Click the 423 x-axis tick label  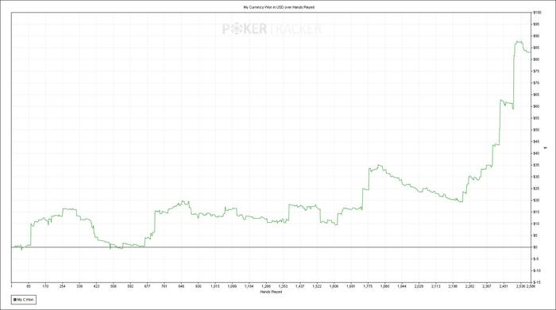96,286
